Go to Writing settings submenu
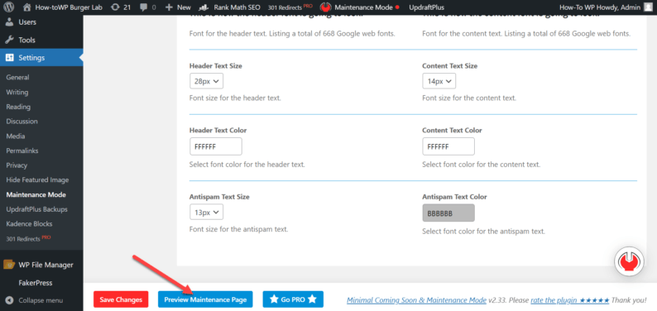Viewport: 657px width, 311px height. (17, 92)
